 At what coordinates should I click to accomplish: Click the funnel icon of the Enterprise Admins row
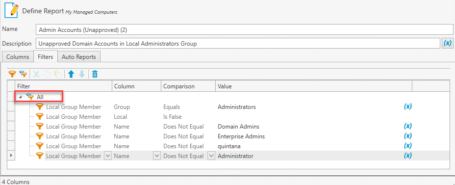39,136
